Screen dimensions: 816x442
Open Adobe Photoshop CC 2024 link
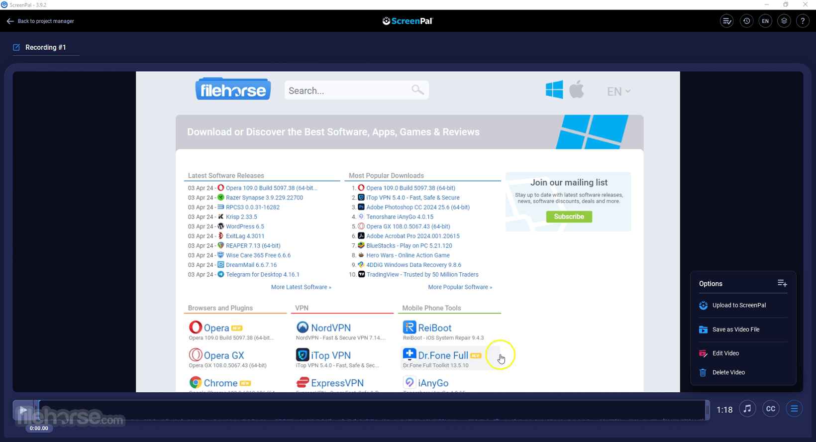(418, 208)
